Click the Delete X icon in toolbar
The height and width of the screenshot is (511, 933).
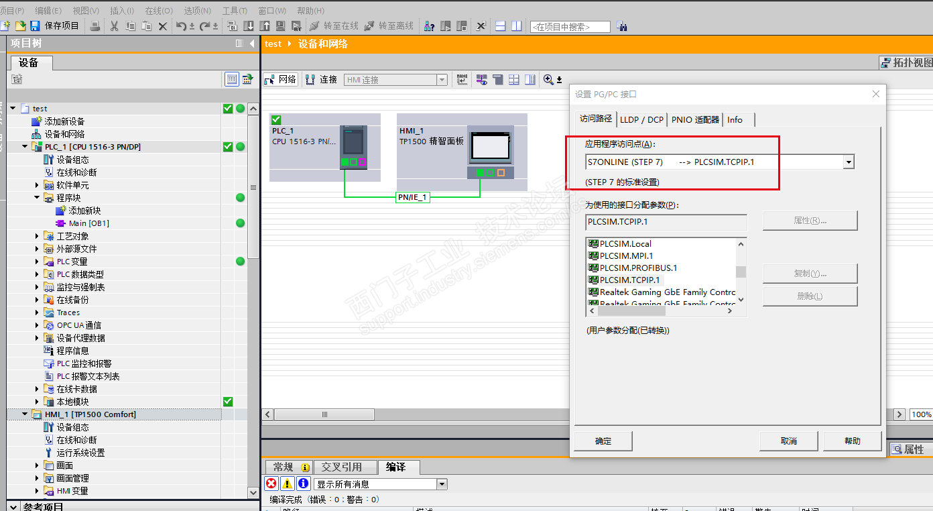[x=163, y=26]
